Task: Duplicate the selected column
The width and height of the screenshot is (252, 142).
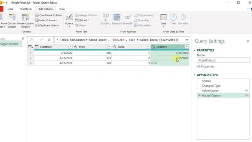Action: (47, 25)
